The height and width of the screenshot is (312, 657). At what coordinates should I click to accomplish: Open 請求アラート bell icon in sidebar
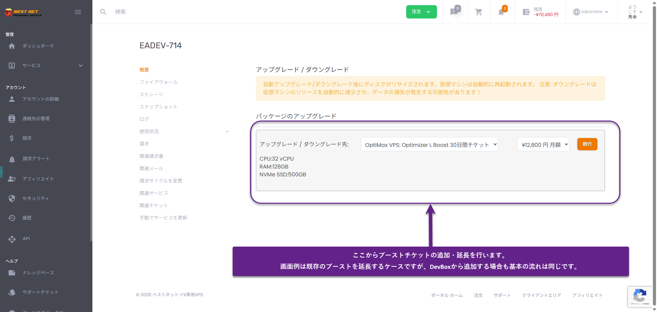coord(12,159)
